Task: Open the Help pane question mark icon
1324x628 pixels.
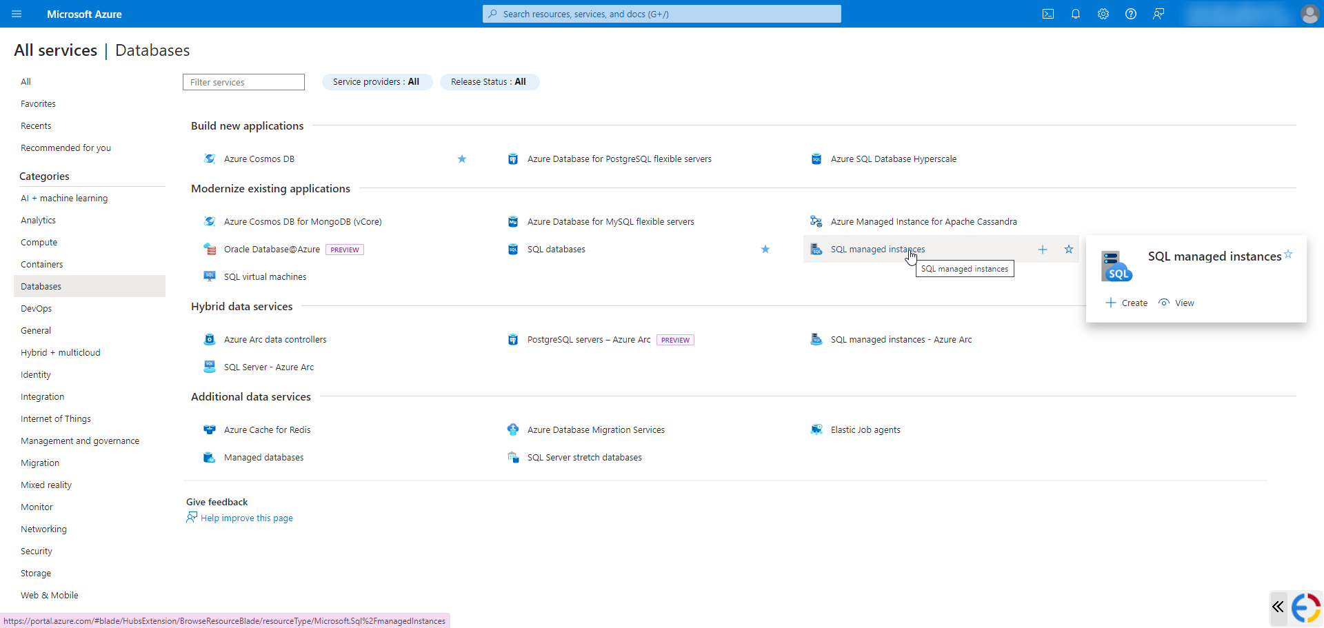Action: pos(1131,14)
